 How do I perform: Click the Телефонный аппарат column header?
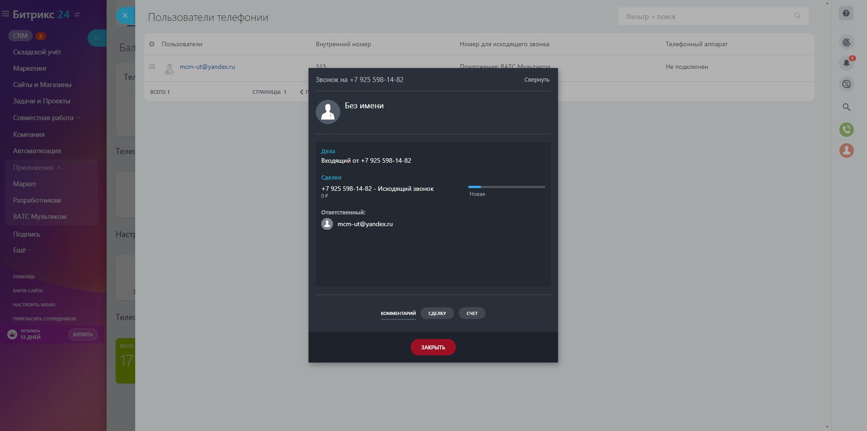coord(696,44)
